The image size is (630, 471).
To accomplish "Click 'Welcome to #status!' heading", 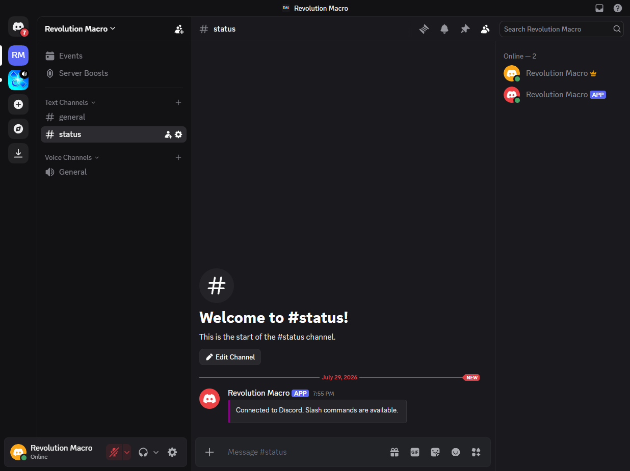I will 274,317.
